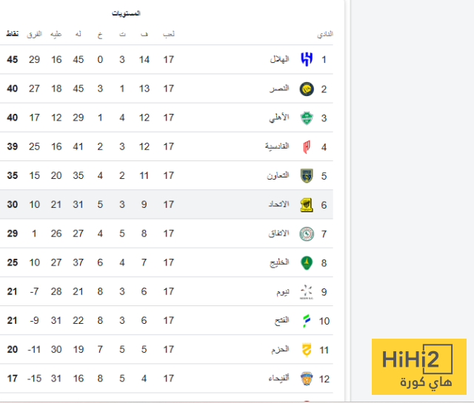Click the النادي column header
This screenshot has height=403, width=474.
(x=324, y=34)
